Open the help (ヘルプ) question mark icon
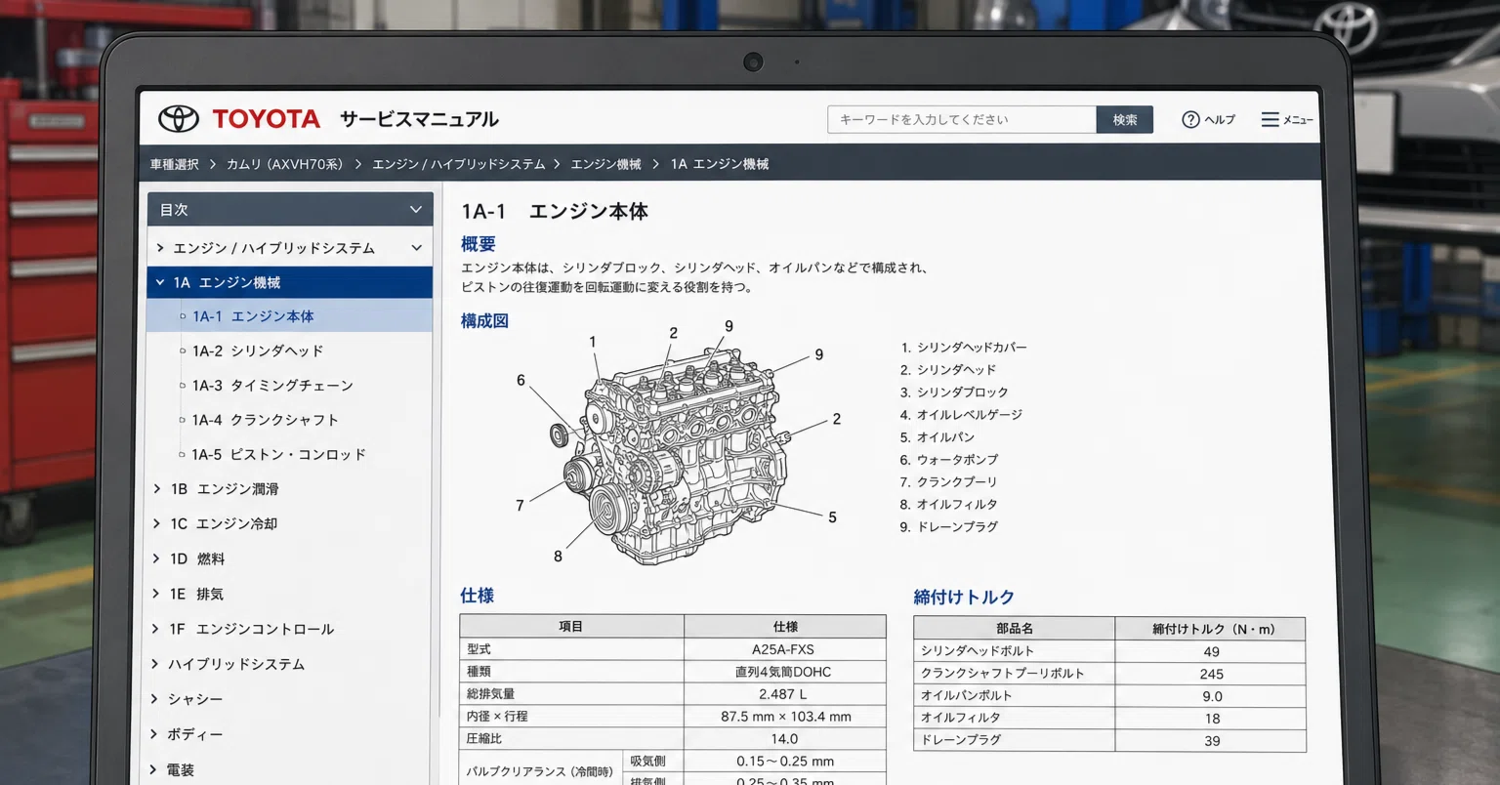 (x=1190, y=119)
